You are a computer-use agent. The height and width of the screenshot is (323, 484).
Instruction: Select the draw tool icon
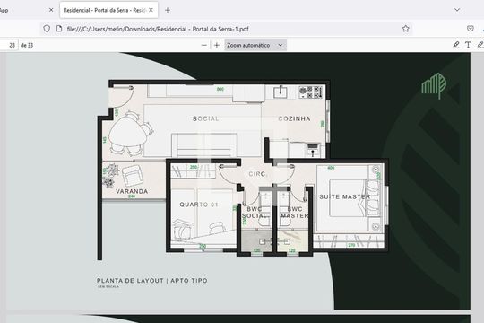pyautogui.click(x=480, y=45)
